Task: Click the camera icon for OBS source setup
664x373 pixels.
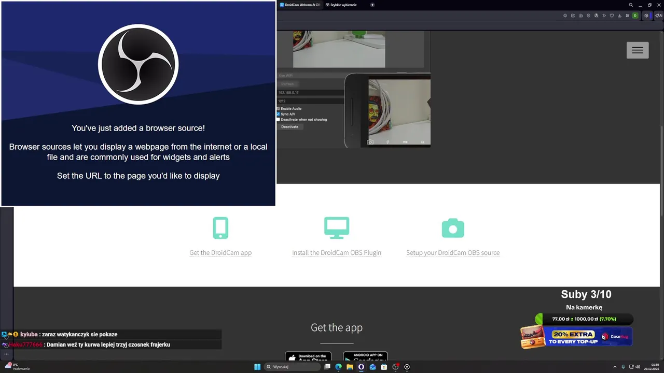Action: click(x=453, y=228)
